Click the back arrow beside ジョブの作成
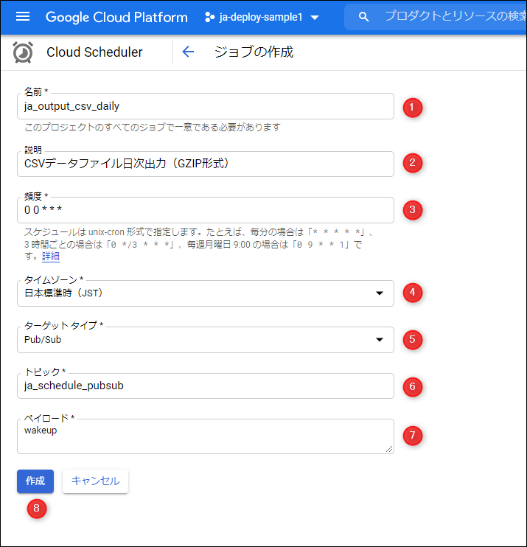Screen dimensions: 527x547 tap(188, 52)
